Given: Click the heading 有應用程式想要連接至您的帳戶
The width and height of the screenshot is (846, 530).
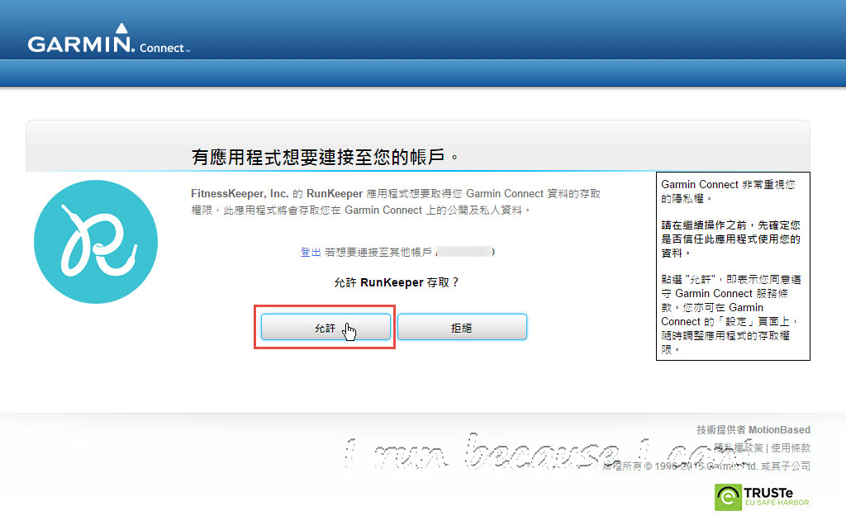Looking at the screenshot, I should pos(325,157).
